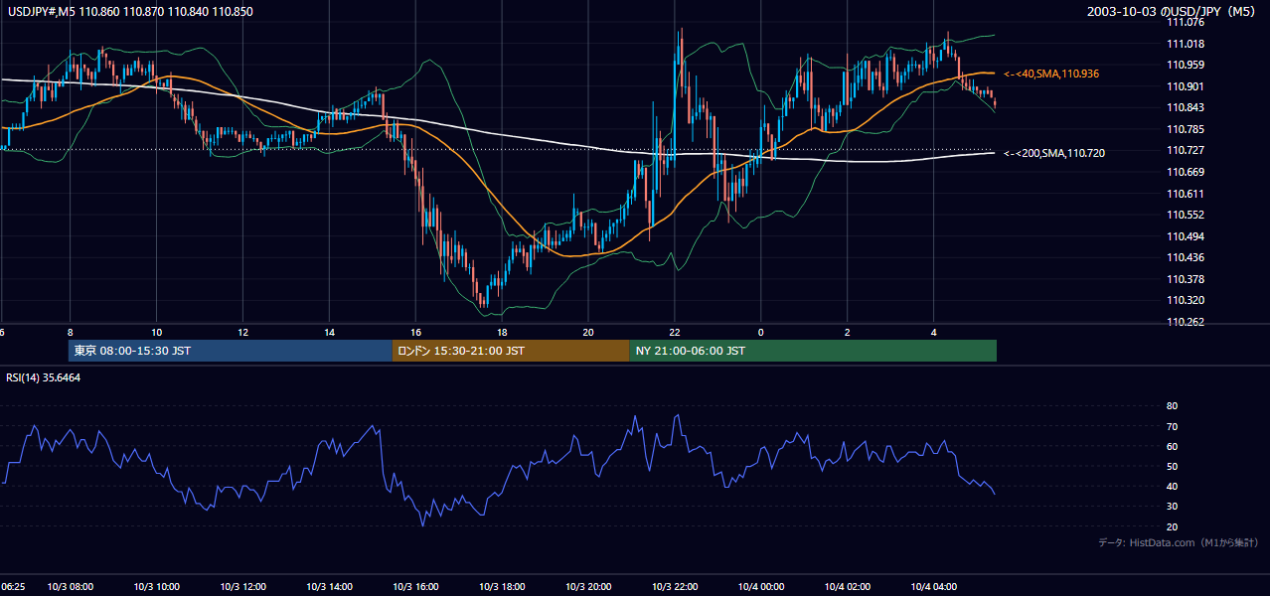
Task: Click price axis value 110.378
Action: (x=1187, y=279)
